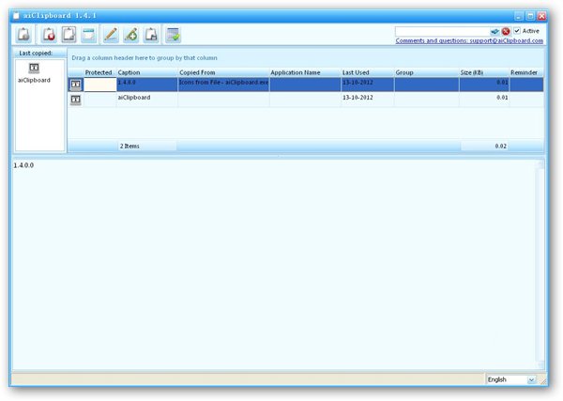Click the first clipboard paste toolbar icon
563x401 pixels.
tap(23, 35)
